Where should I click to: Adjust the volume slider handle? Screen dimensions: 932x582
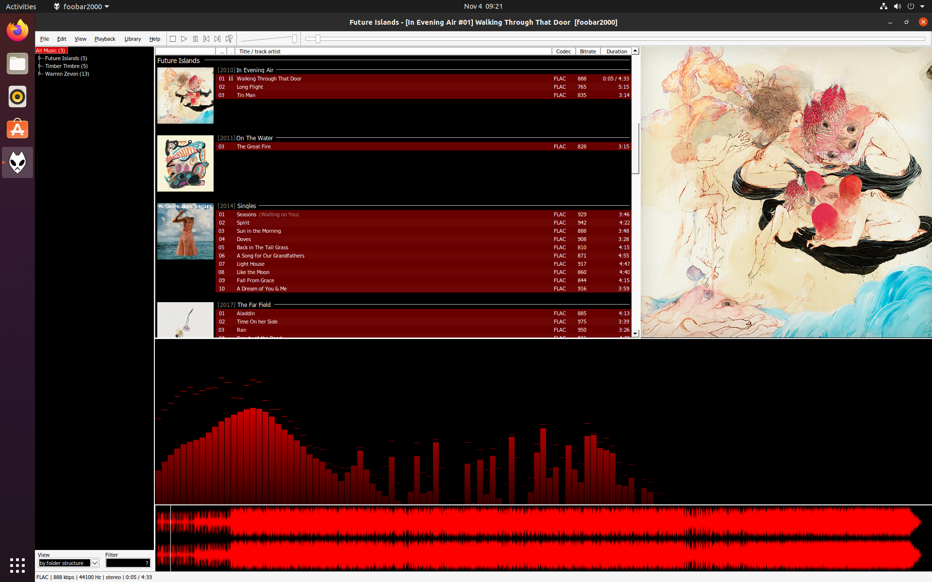(294, 39)
